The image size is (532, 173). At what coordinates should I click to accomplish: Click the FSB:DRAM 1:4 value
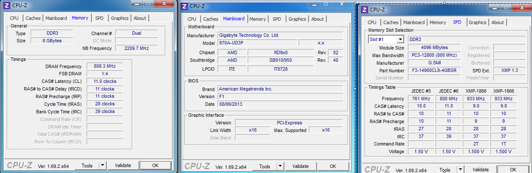[105, 74]
